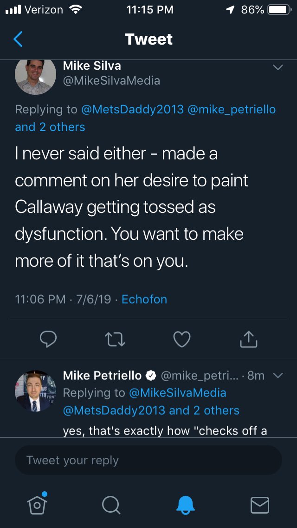Image resolution: width=297 pixels, height=528 pixels.
Task: Open the Notifications bell tab
Action: (186, 505)
